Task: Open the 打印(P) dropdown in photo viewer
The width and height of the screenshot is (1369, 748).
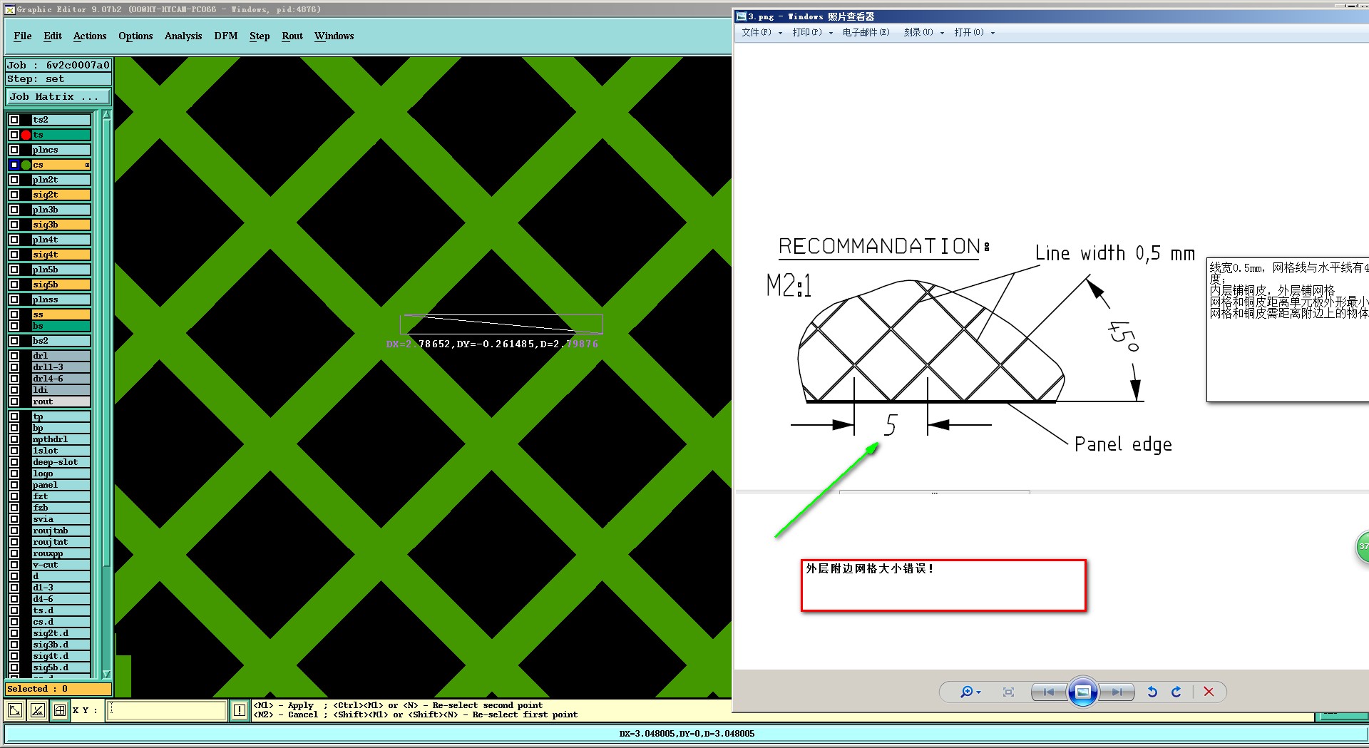Action: click(x=812, y=32)
